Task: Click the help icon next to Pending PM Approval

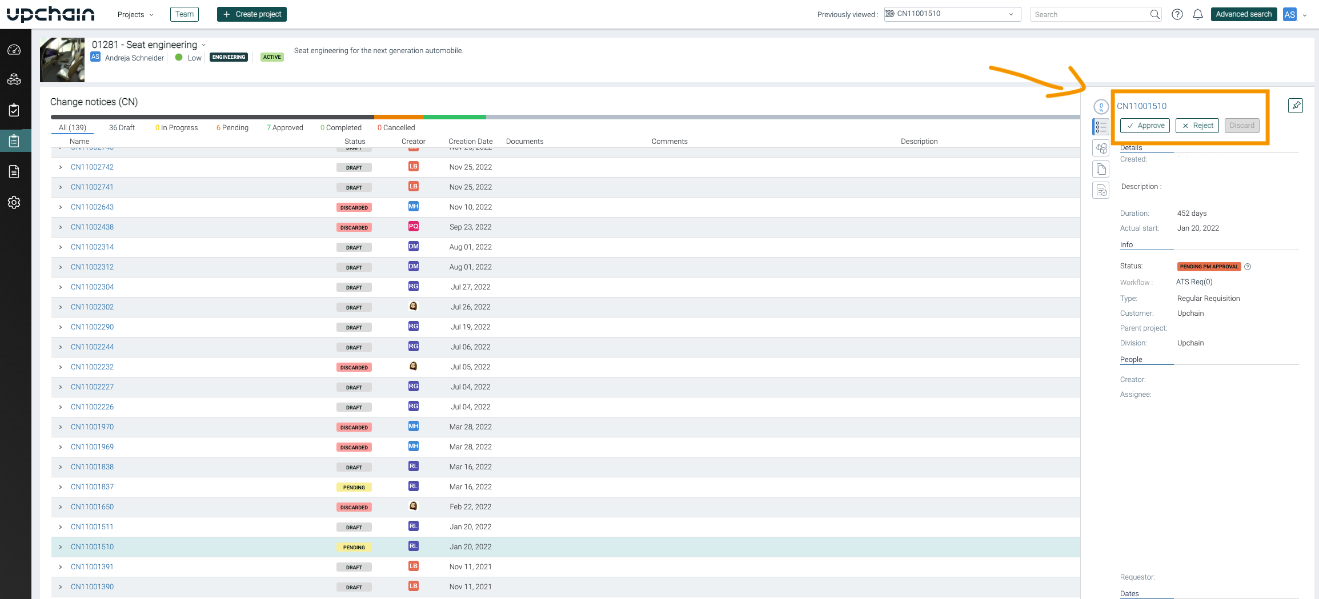Action: [x=1248, y=267]
